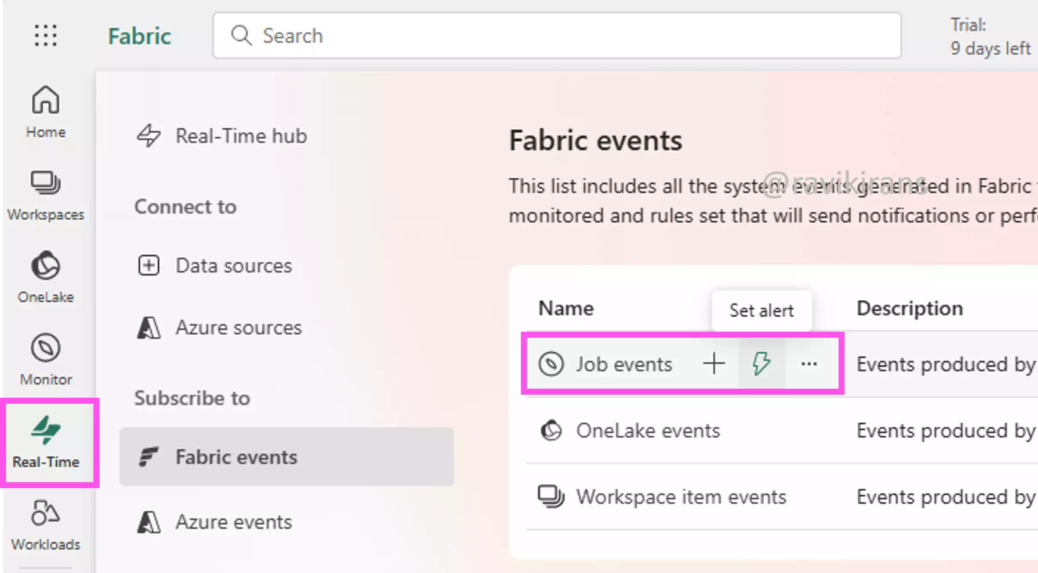The height and width of the screenshot is (573, 1038).
Task: Click the Workspace item events description cell
Action: click(946, 497)
